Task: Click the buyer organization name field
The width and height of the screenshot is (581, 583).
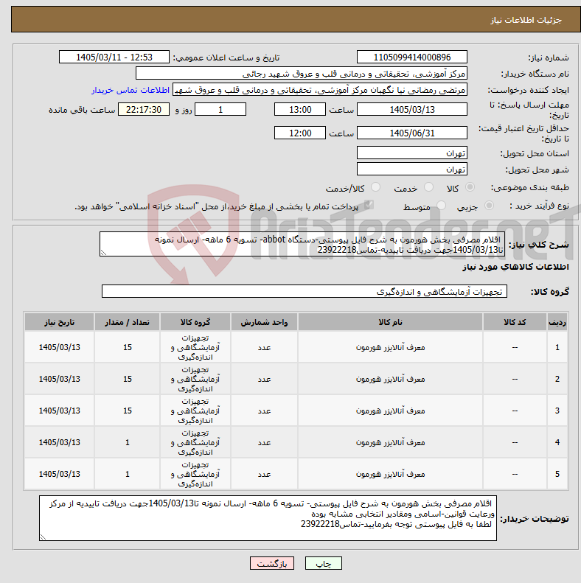Action: coord(302,73)
